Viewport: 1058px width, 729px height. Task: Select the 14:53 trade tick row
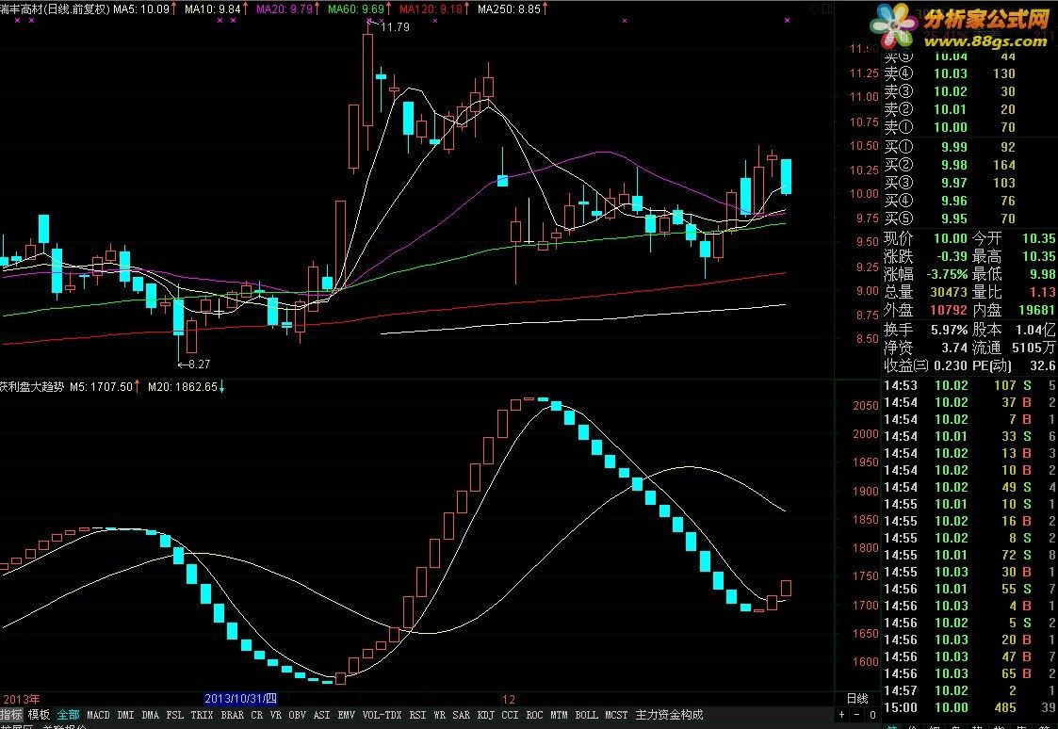coord(969,386)
